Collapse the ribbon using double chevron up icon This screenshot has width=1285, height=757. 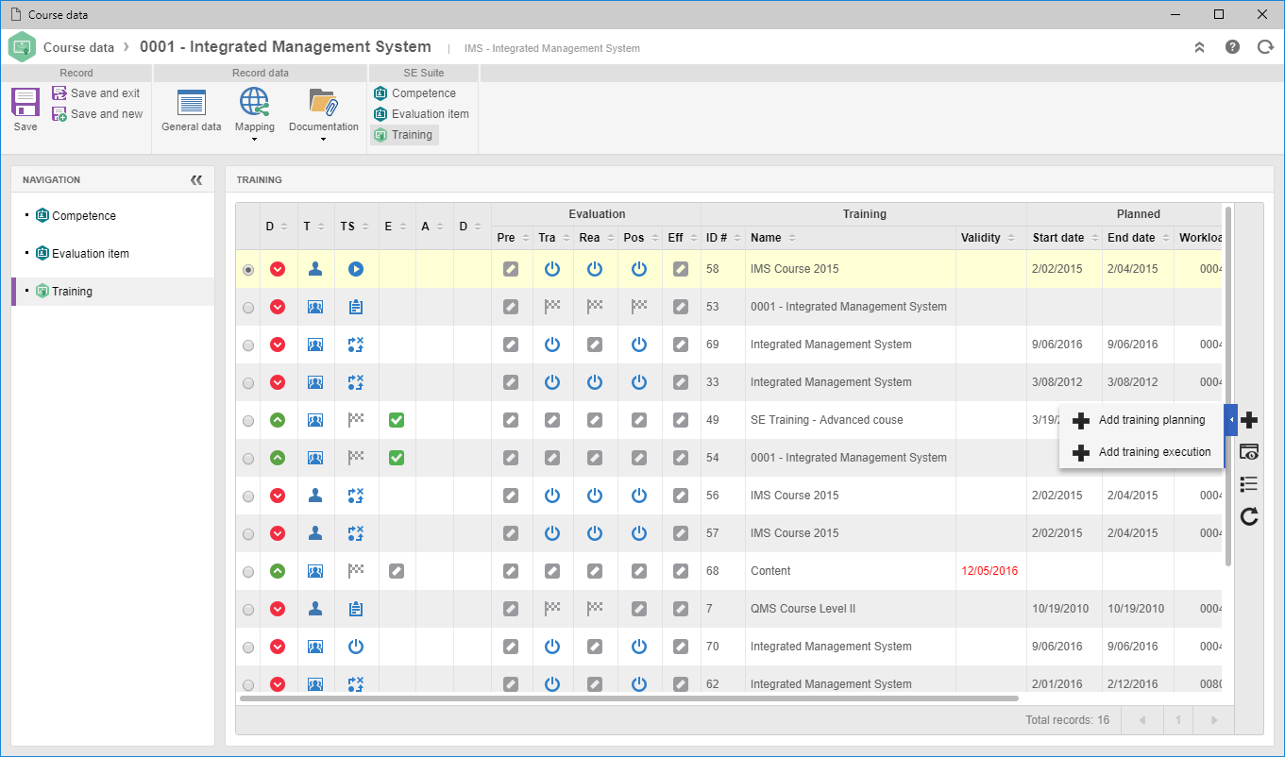1199,46
